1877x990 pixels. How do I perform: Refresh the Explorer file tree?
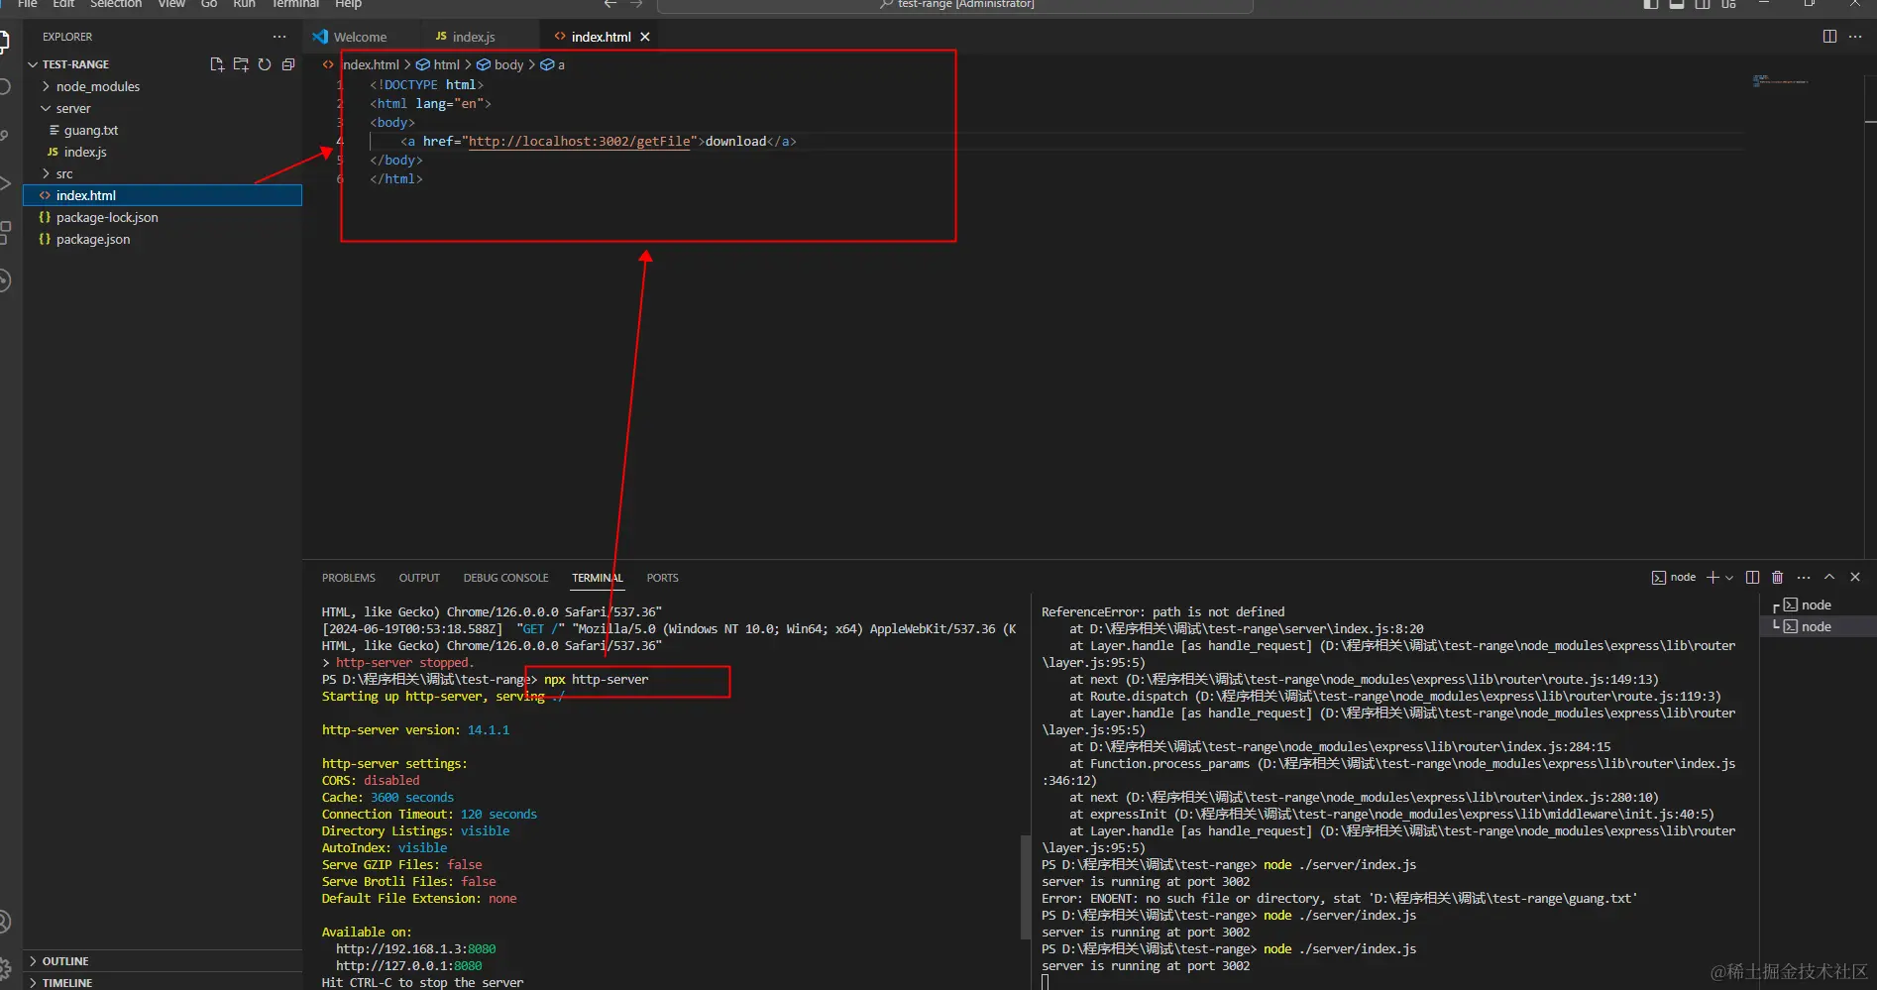coord(265,64)
